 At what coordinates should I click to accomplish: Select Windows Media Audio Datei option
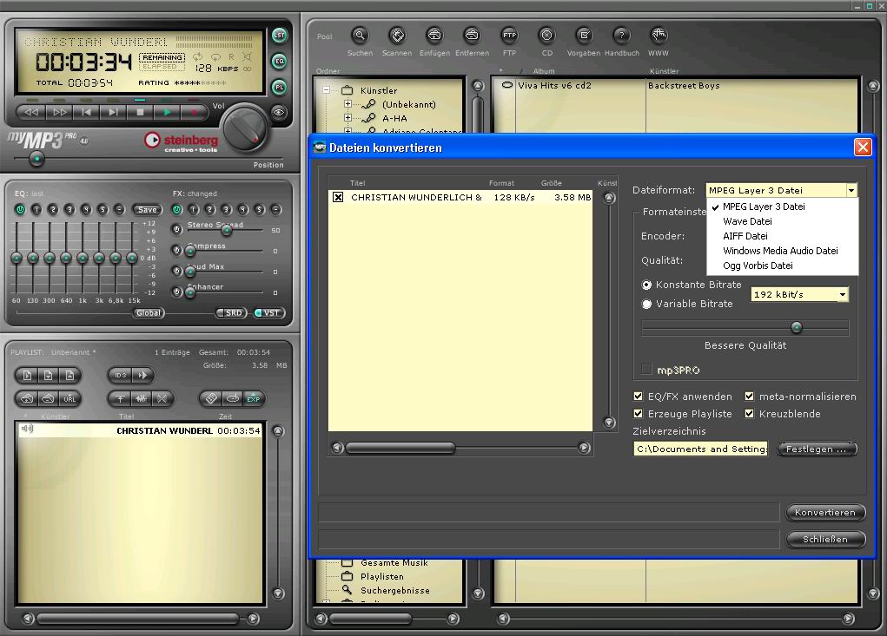click(x=783, y=251)
